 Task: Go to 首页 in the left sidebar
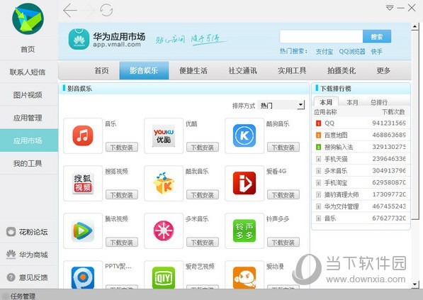coord(28,49)
